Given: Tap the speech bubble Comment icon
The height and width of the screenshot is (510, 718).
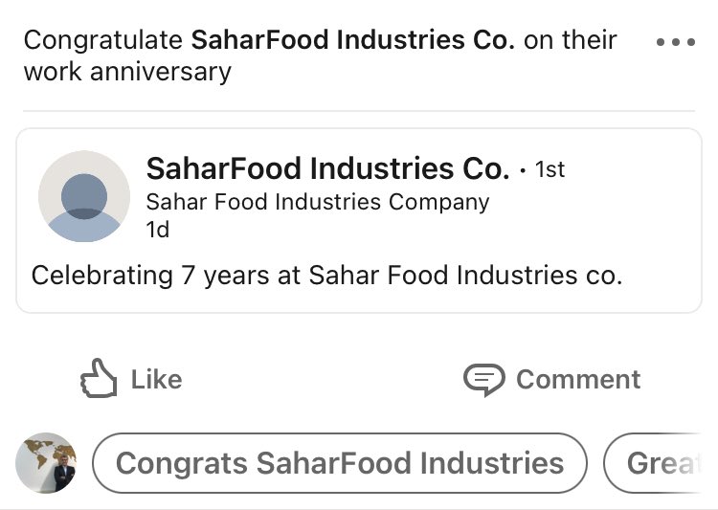Looking at the screenshot, I should point(484,380).
